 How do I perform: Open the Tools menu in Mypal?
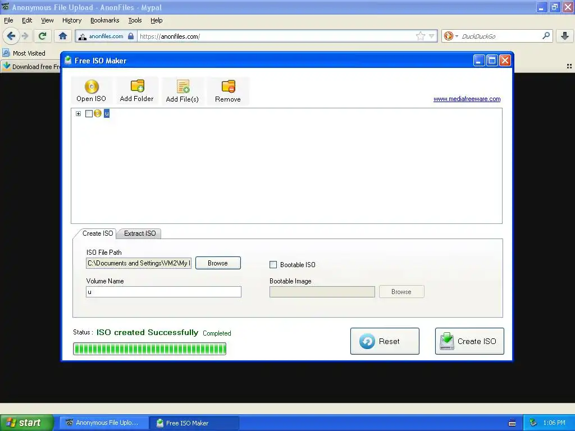point(135,20)
